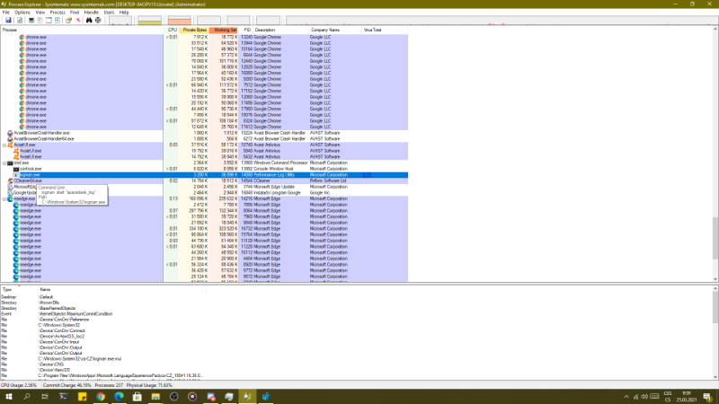Sort by the Description column header
This screenshot has width=719, height=404.
[x=281, y=30]
